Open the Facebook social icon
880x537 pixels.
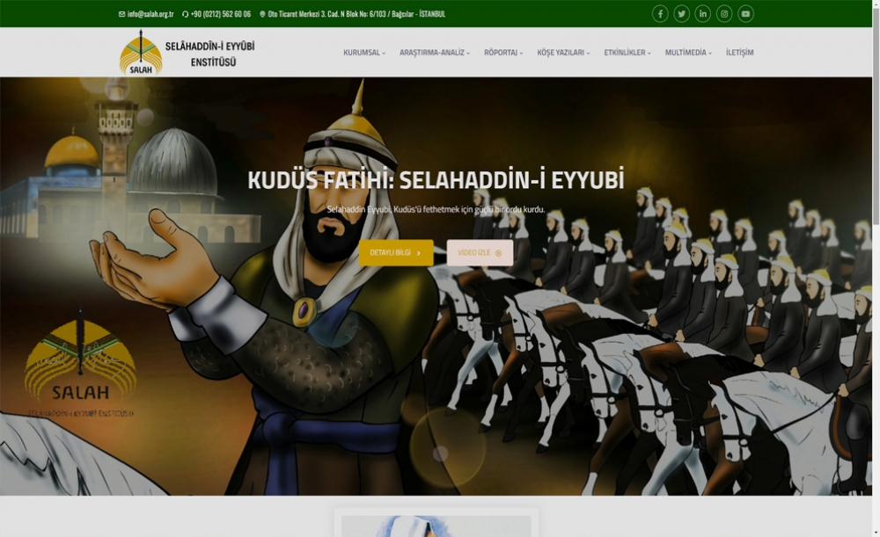click(x=660, y=14)
